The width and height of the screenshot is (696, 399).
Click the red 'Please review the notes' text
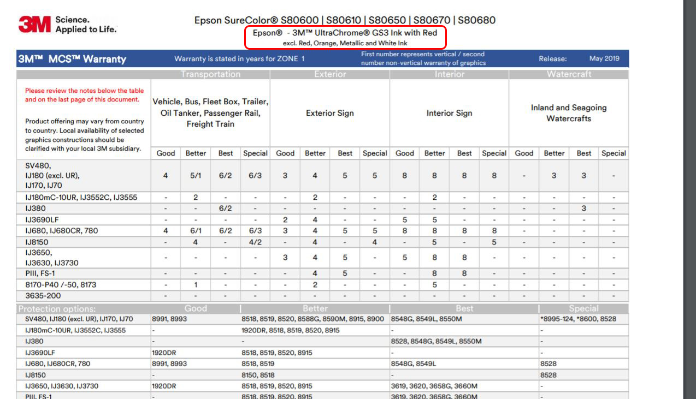tap(85, 95)
